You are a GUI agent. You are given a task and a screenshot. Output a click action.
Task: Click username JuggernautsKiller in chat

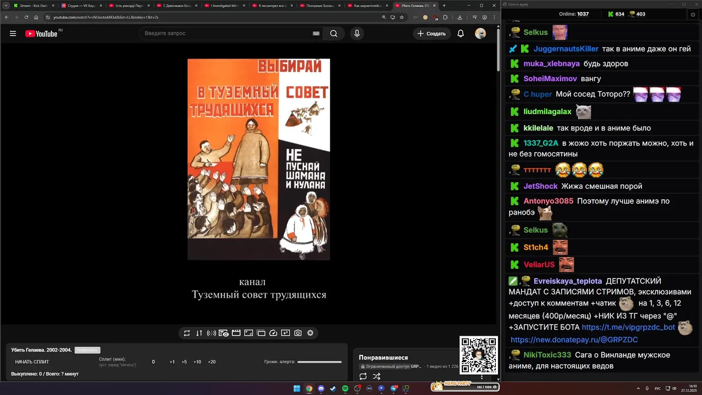[566, 49]
